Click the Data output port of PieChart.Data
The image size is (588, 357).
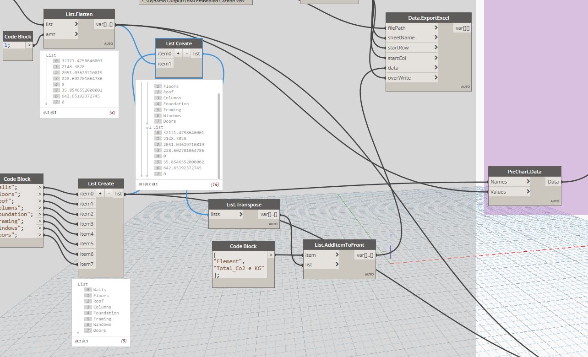(x=553, y=182)
